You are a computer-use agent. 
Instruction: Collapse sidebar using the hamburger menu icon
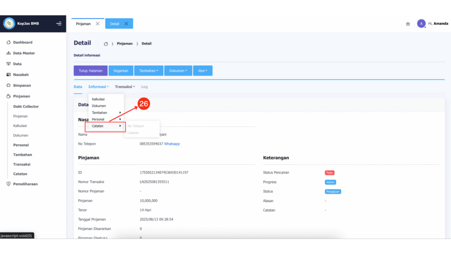(x=59, y=24)
